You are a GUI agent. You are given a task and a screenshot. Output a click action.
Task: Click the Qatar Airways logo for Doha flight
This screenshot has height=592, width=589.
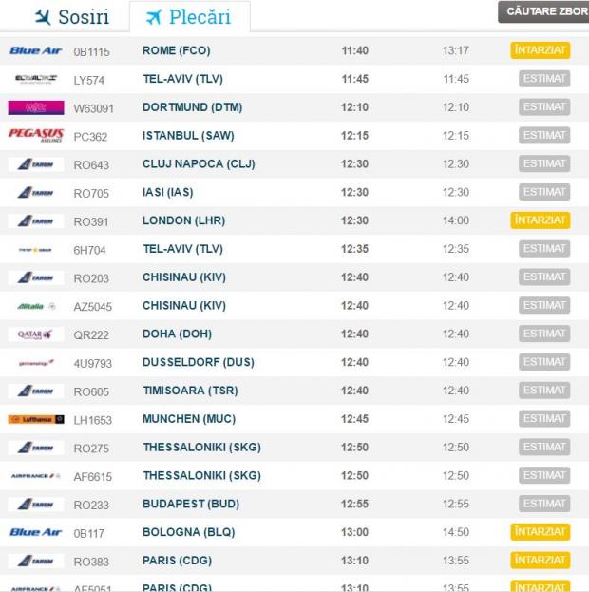[36, 334]
